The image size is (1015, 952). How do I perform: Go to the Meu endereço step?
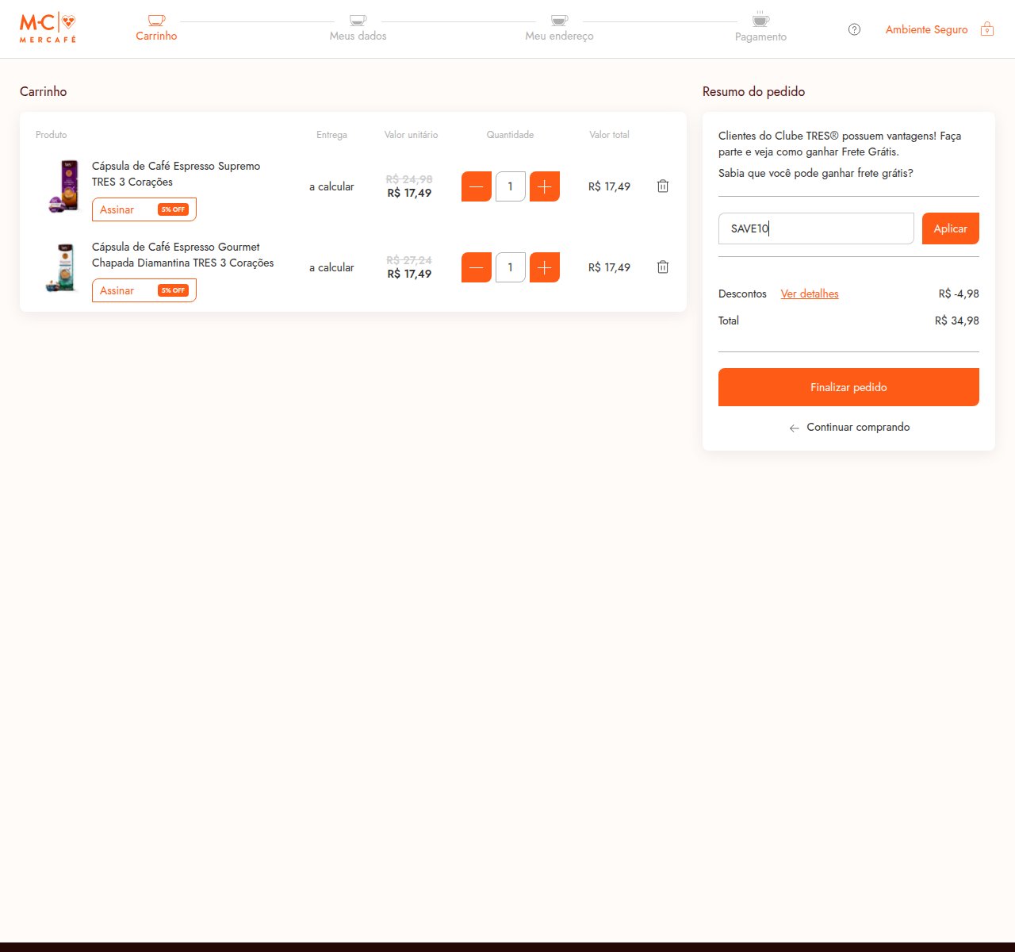(559, 36)
